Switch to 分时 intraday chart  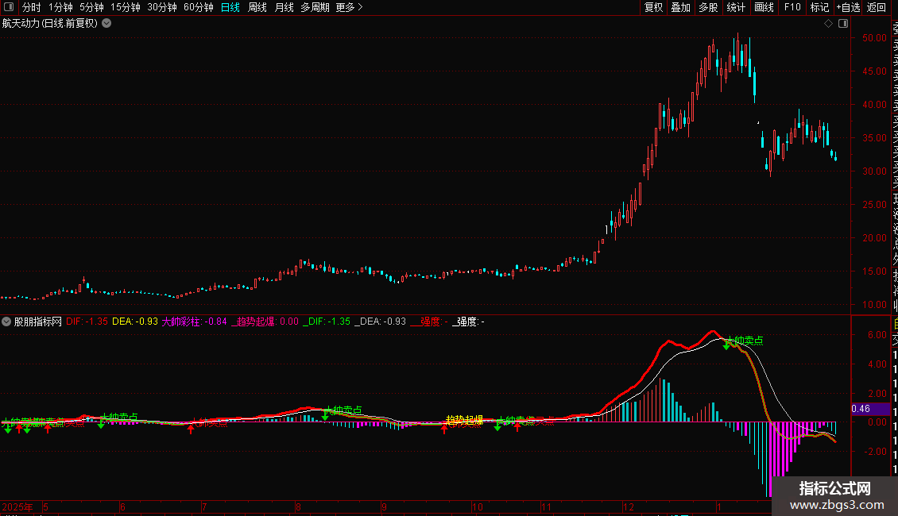click(32, 7)
